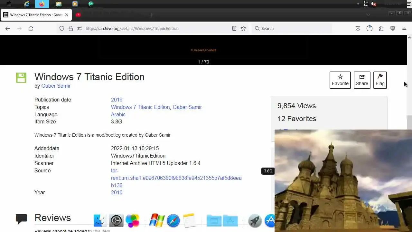Click the Share button

click(362, 80)
